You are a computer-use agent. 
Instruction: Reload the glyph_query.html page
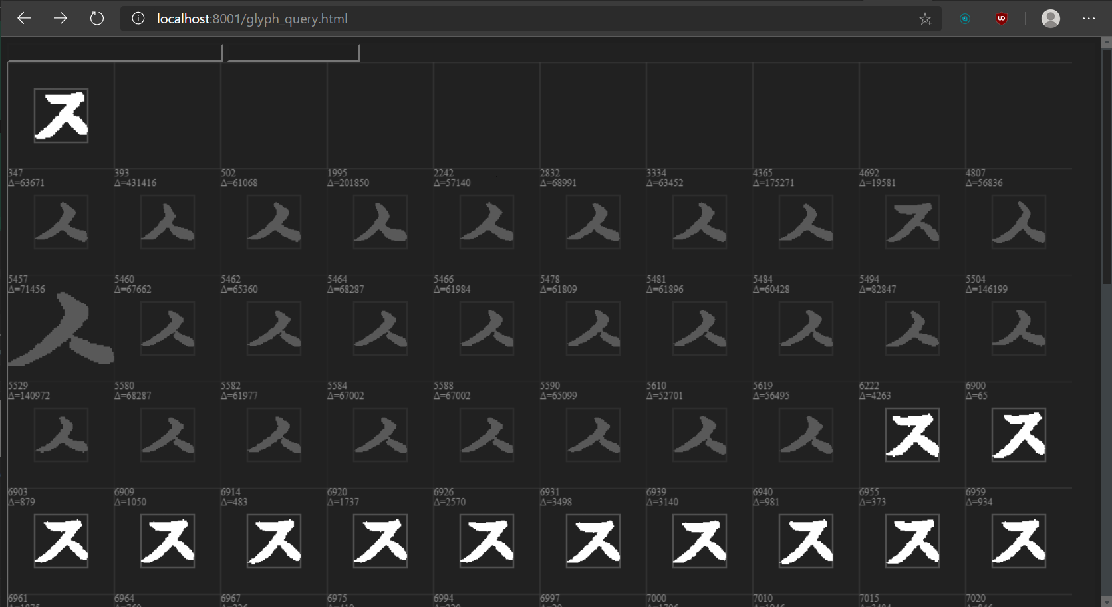tap(97, 19)
